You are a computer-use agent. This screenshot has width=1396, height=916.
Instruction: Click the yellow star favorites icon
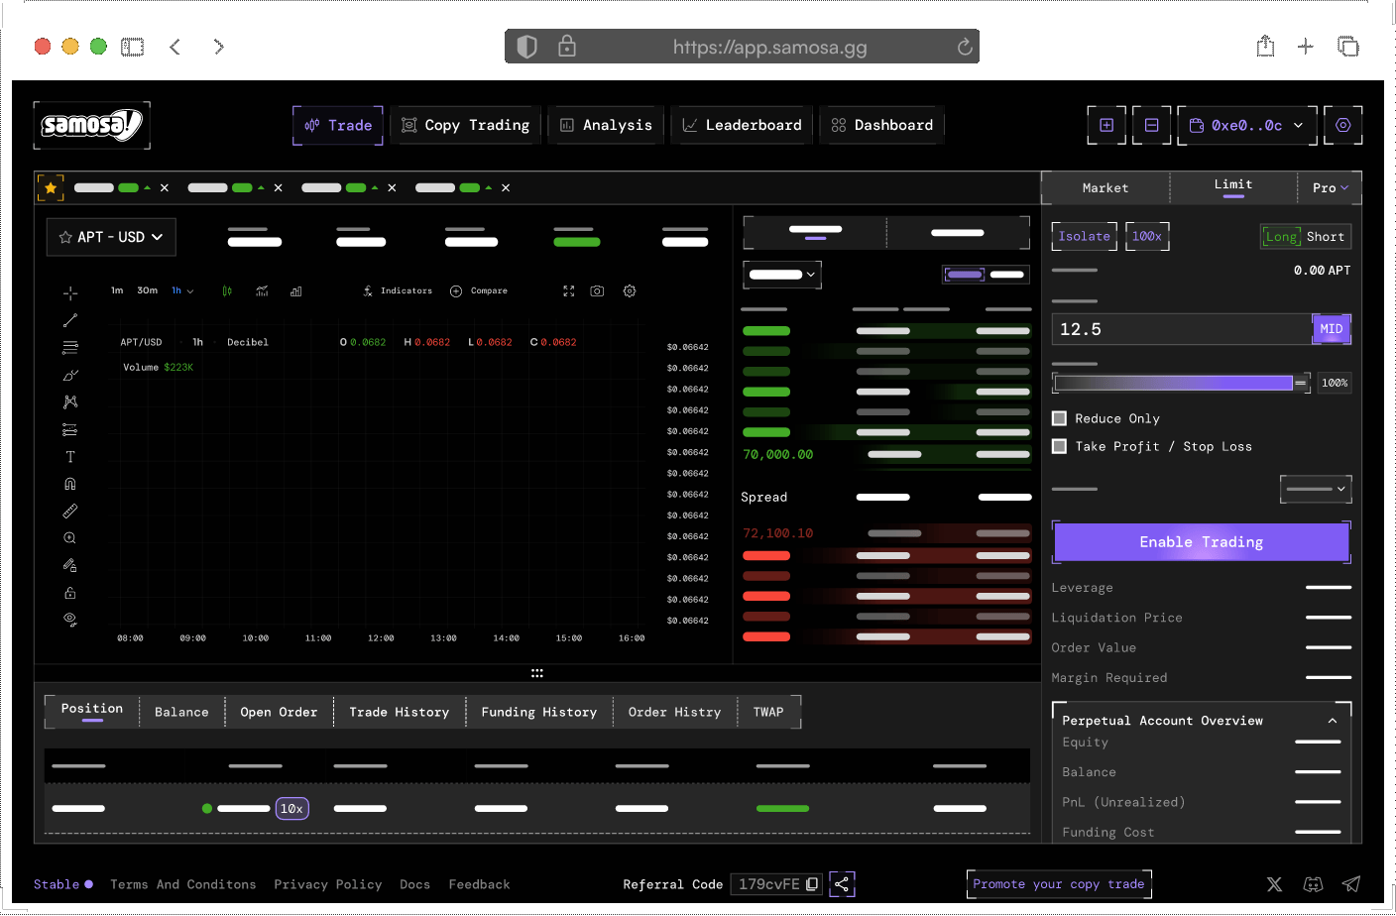coord(51,187)
